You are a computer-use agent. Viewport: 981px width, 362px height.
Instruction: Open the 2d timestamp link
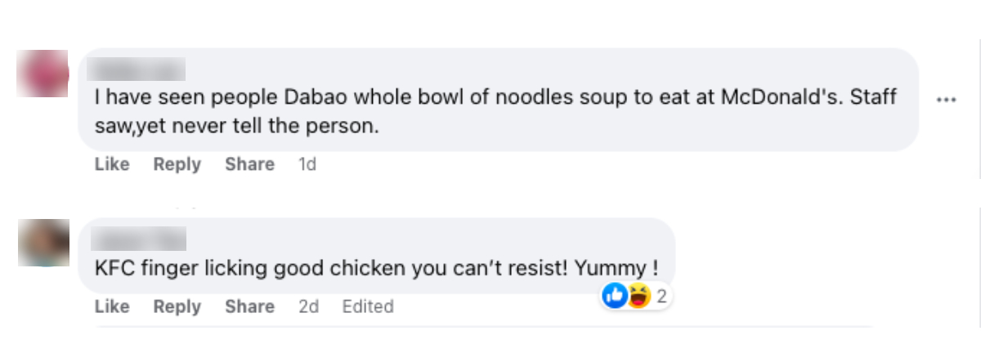[308, 306]
